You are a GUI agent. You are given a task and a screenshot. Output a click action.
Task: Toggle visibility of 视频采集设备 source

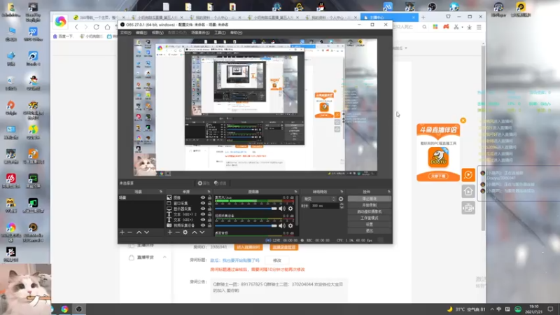203,225
